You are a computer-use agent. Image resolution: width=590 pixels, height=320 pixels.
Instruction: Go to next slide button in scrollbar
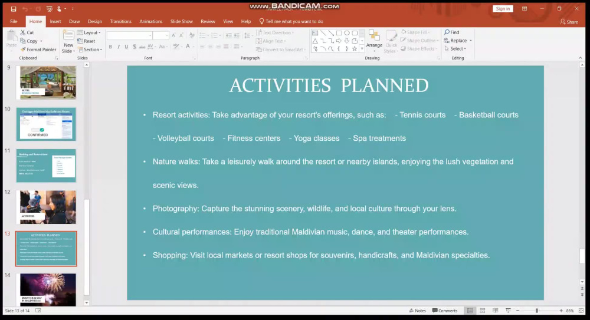[x=582, y=295]
